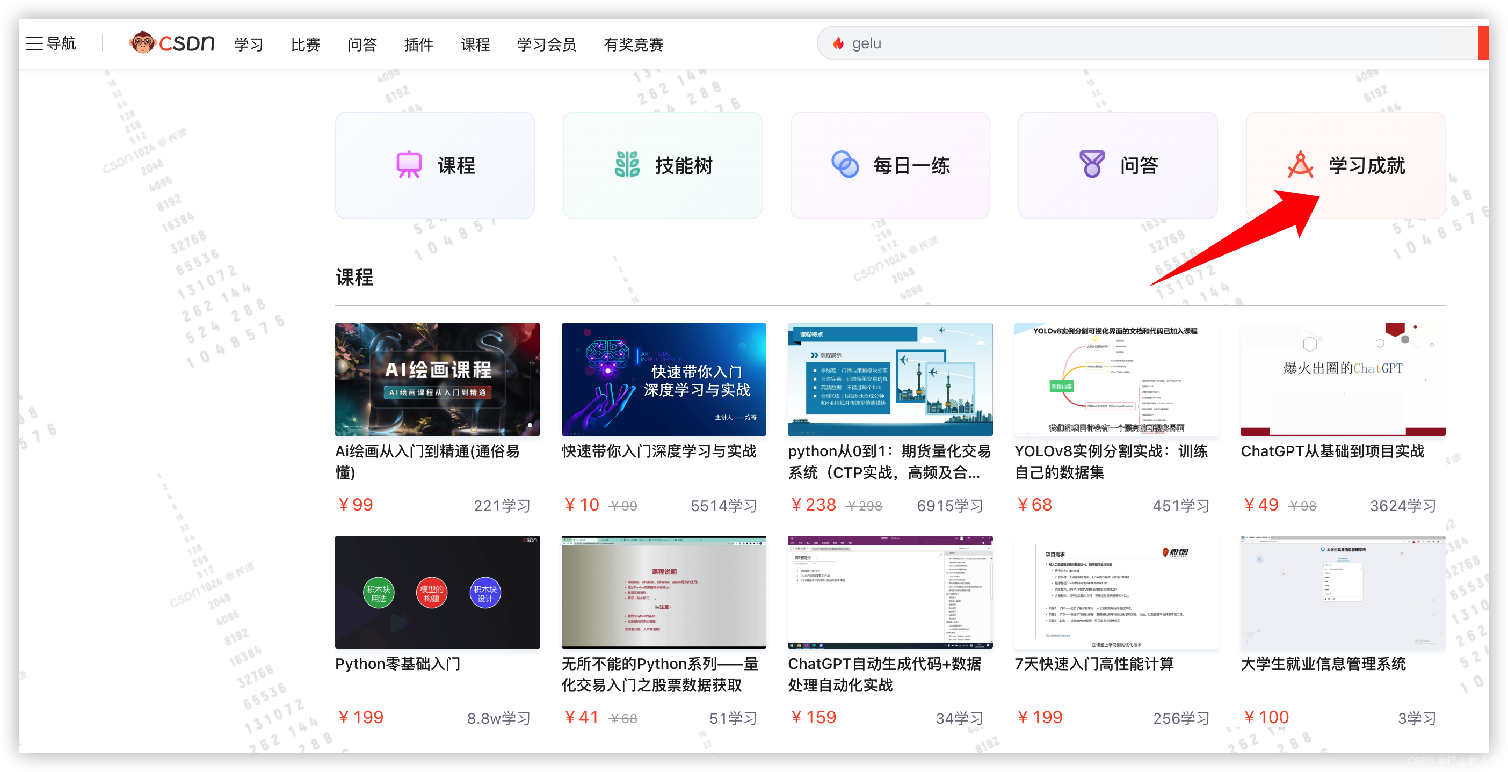
Task: Click the green 技能树 plant icon
Action: [x=627, y=164]
